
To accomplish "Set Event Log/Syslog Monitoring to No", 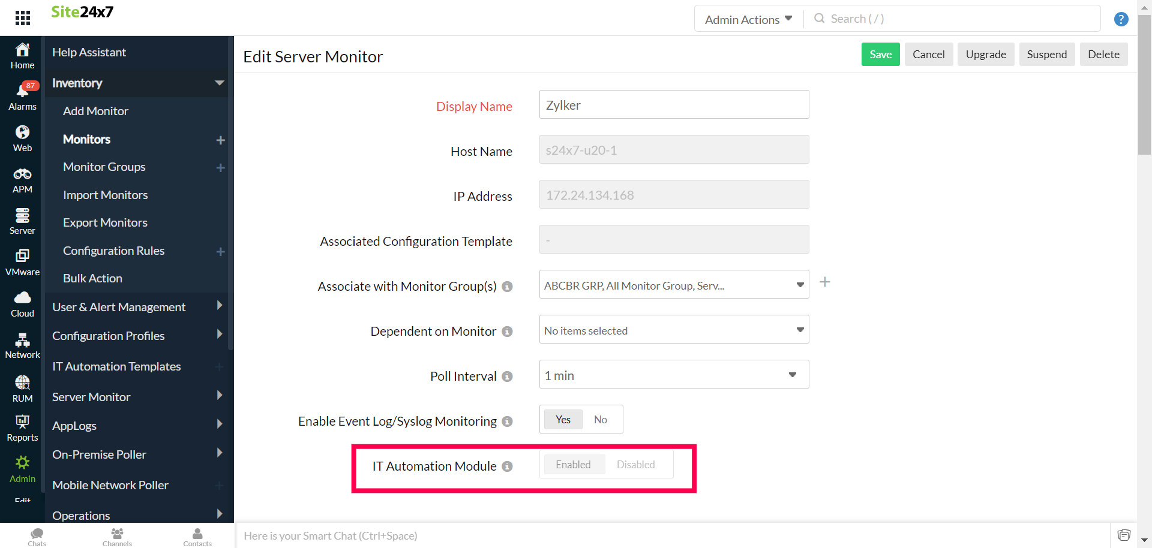I will pos(601,420).
